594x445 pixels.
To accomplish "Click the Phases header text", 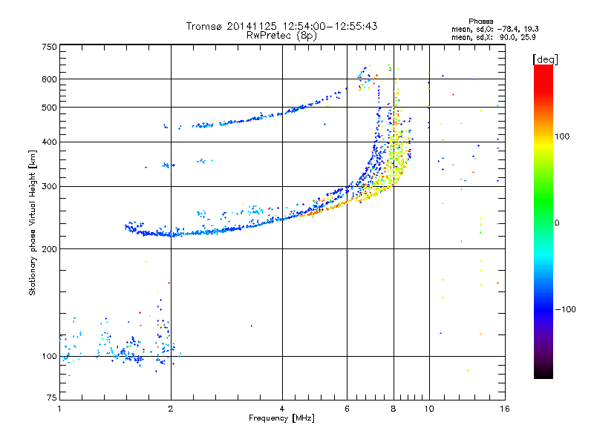I will (483, 21).
